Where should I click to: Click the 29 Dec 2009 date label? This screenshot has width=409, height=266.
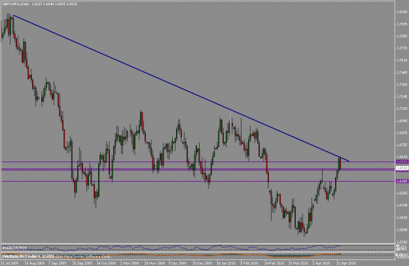coord(202,263)
